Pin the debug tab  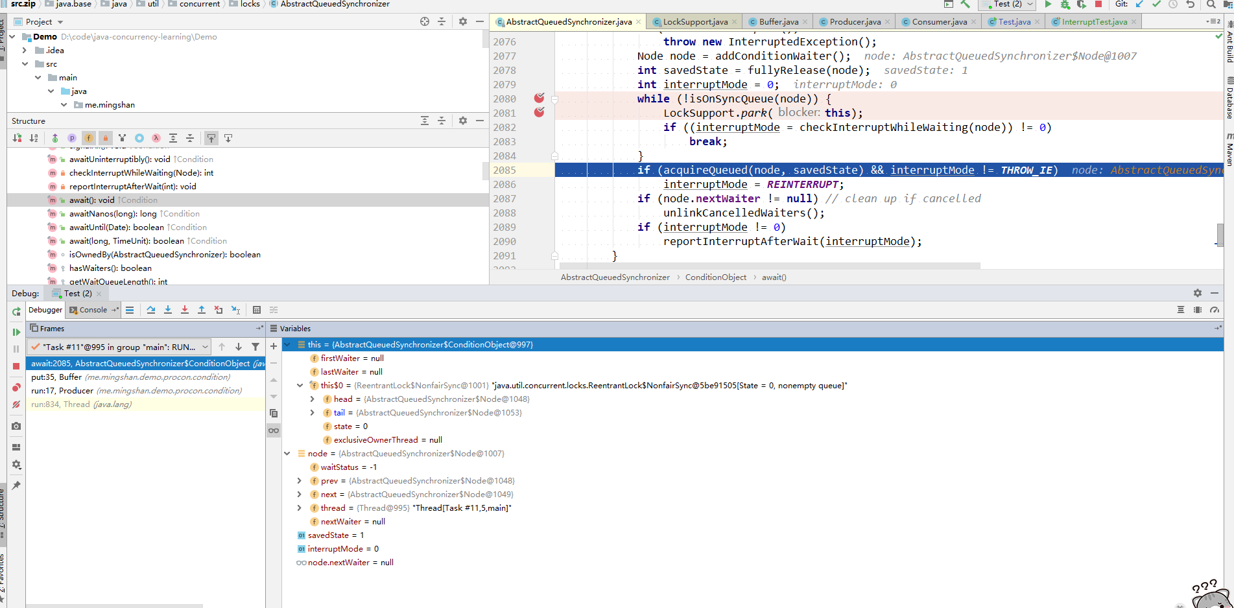pyautogui.click(x=16, y=485)
